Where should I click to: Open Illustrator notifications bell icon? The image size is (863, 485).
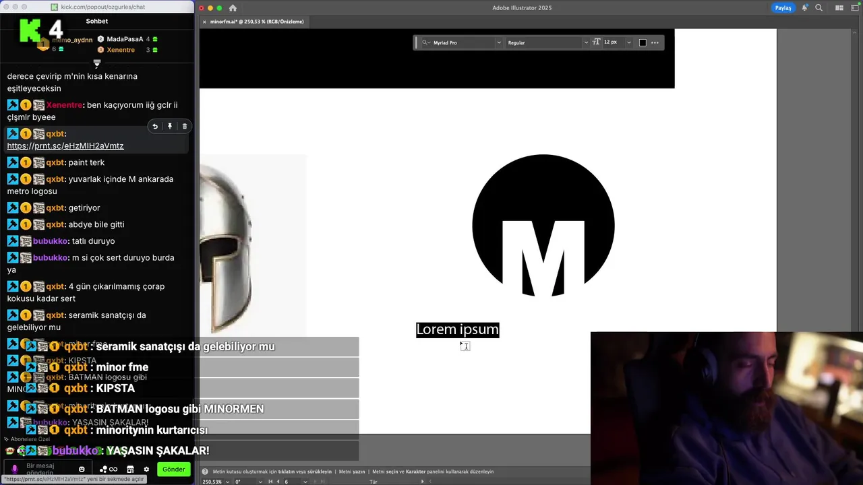[x=804, y=8]
